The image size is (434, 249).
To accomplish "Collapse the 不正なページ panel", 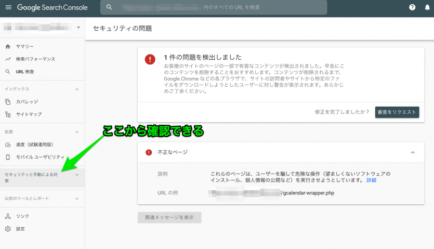I will (x=413, y=152).
